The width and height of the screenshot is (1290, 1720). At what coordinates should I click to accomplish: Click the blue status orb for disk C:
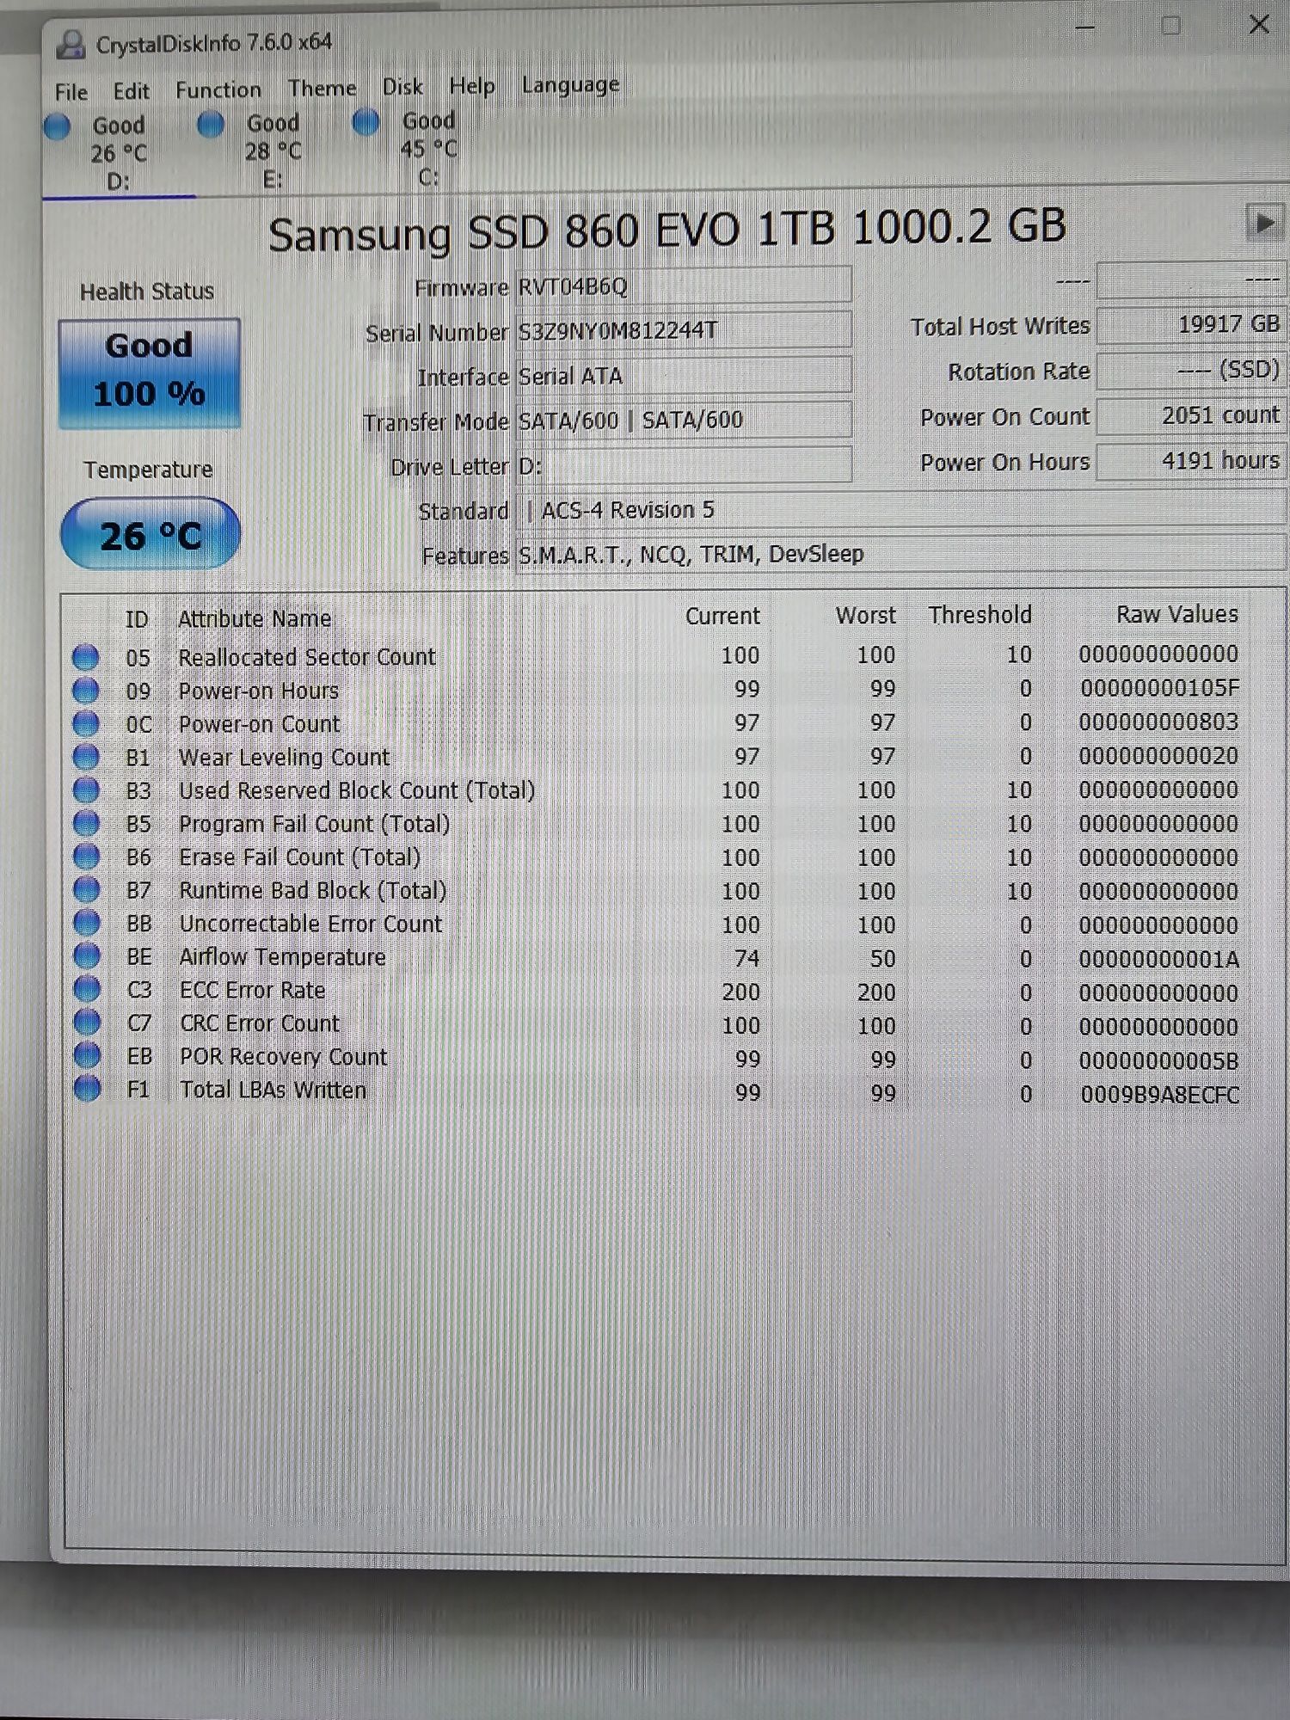365,122
